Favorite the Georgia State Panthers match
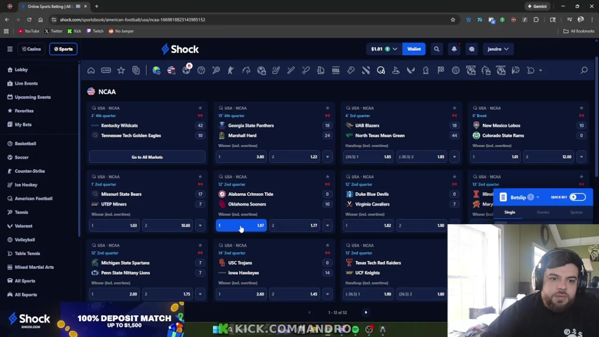 [327, 108]
